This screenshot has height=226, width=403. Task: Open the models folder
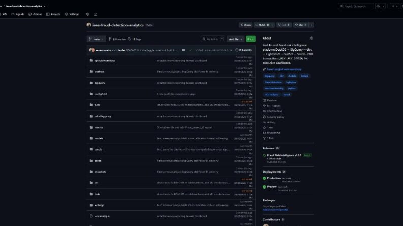coord(99,138)
